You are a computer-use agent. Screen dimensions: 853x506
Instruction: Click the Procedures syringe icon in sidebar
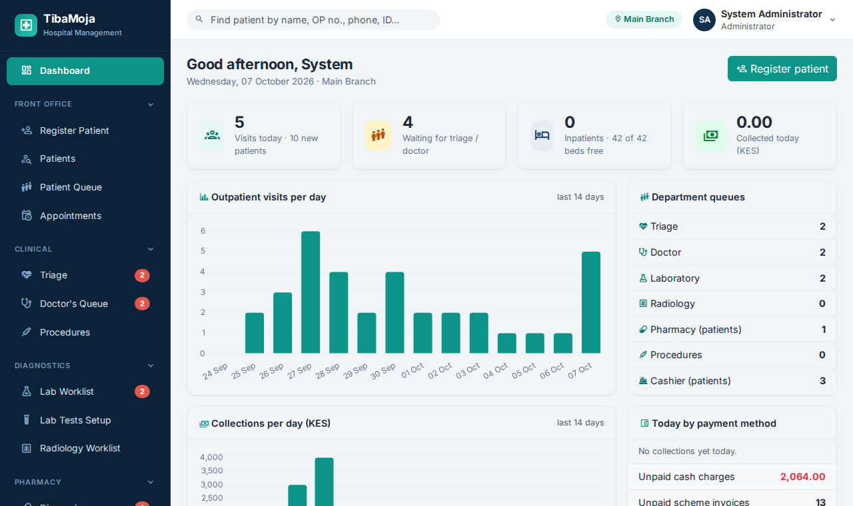pos(27,332)
